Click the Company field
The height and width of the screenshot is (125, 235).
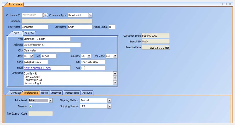57,21
